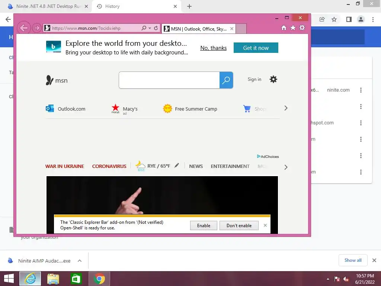Bookmark this page in Chrome
The width and height of the screenshot is (381, 286).
[x=334, y=19]
